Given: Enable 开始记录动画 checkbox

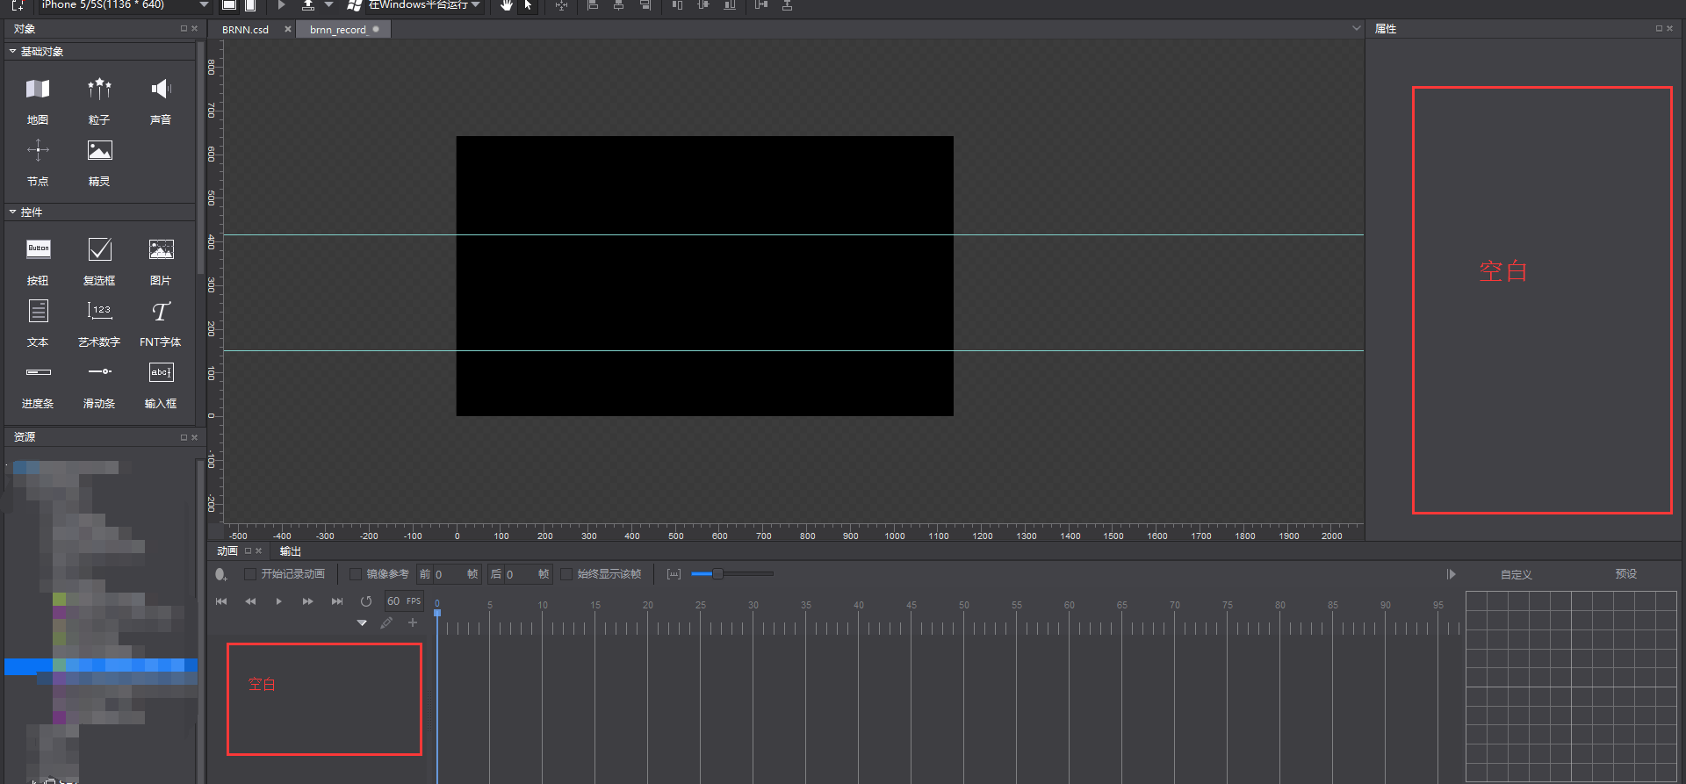Looking at the screenshot, I should (x=250, y=574).
